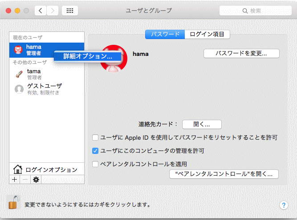This screenshot has width=297, height=220.
Task: Select the パスワード tab
Action: click(165, 34)
